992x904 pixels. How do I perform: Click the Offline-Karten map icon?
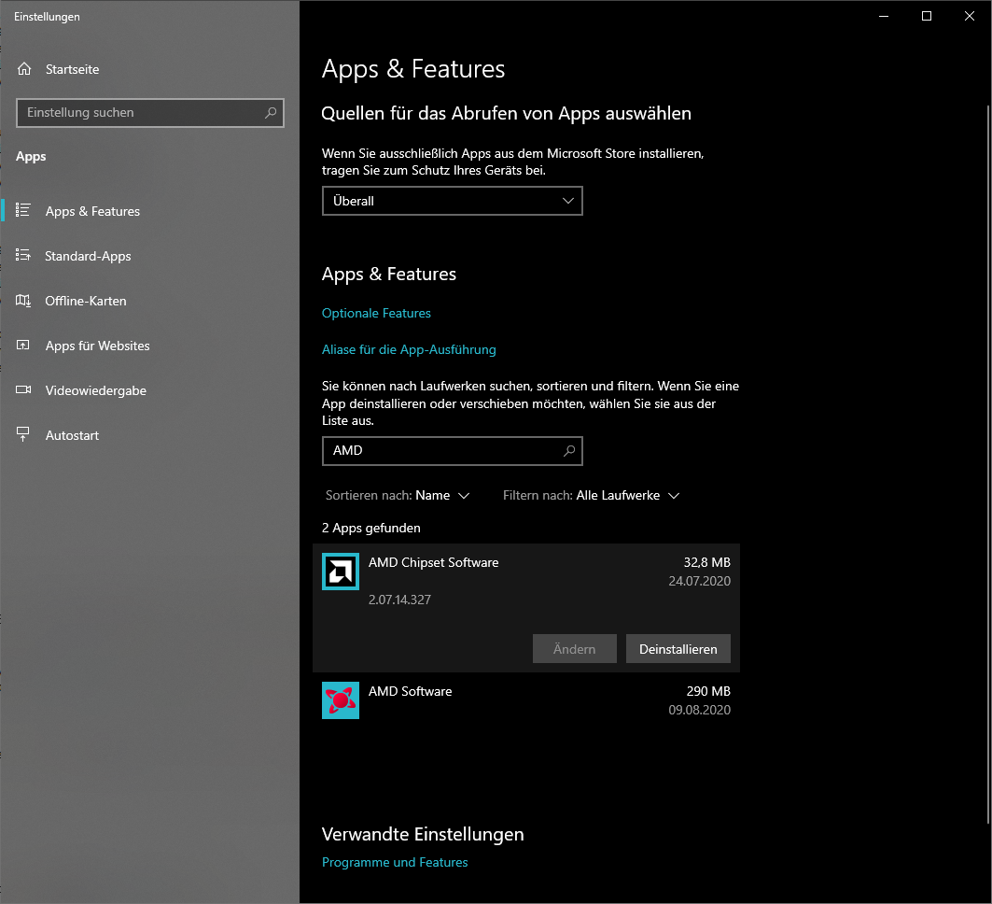(22, 300)
